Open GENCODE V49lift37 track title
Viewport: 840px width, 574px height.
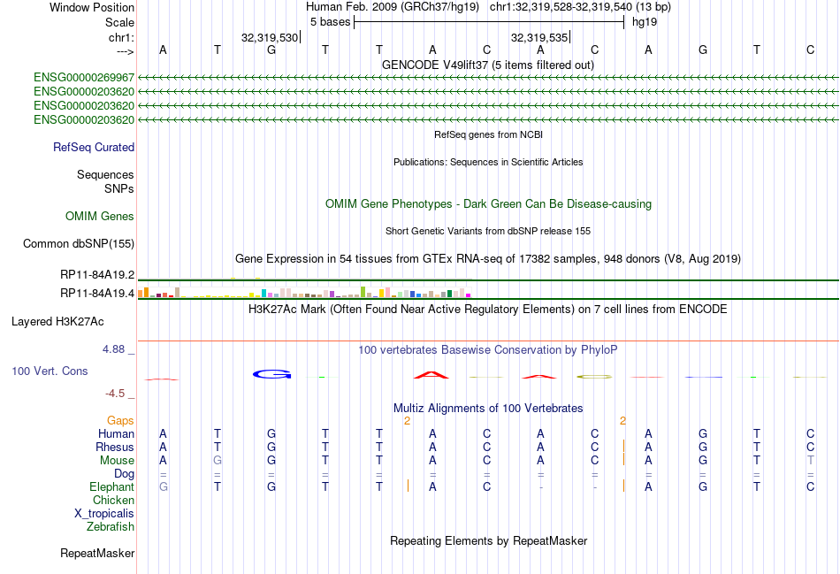pyautogui.click(x=488, y=65)
